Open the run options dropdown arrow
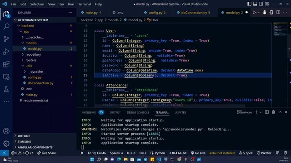 [x=258, y=13]
